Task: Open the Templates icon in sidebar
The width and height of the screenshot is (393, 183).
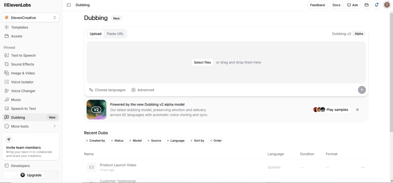Action: pos(7,27)
